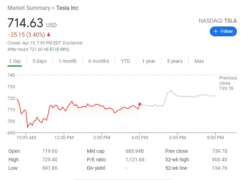
Task: Click the NASDAQ: TSLA ticker label
Action: [x=218, y=21]
